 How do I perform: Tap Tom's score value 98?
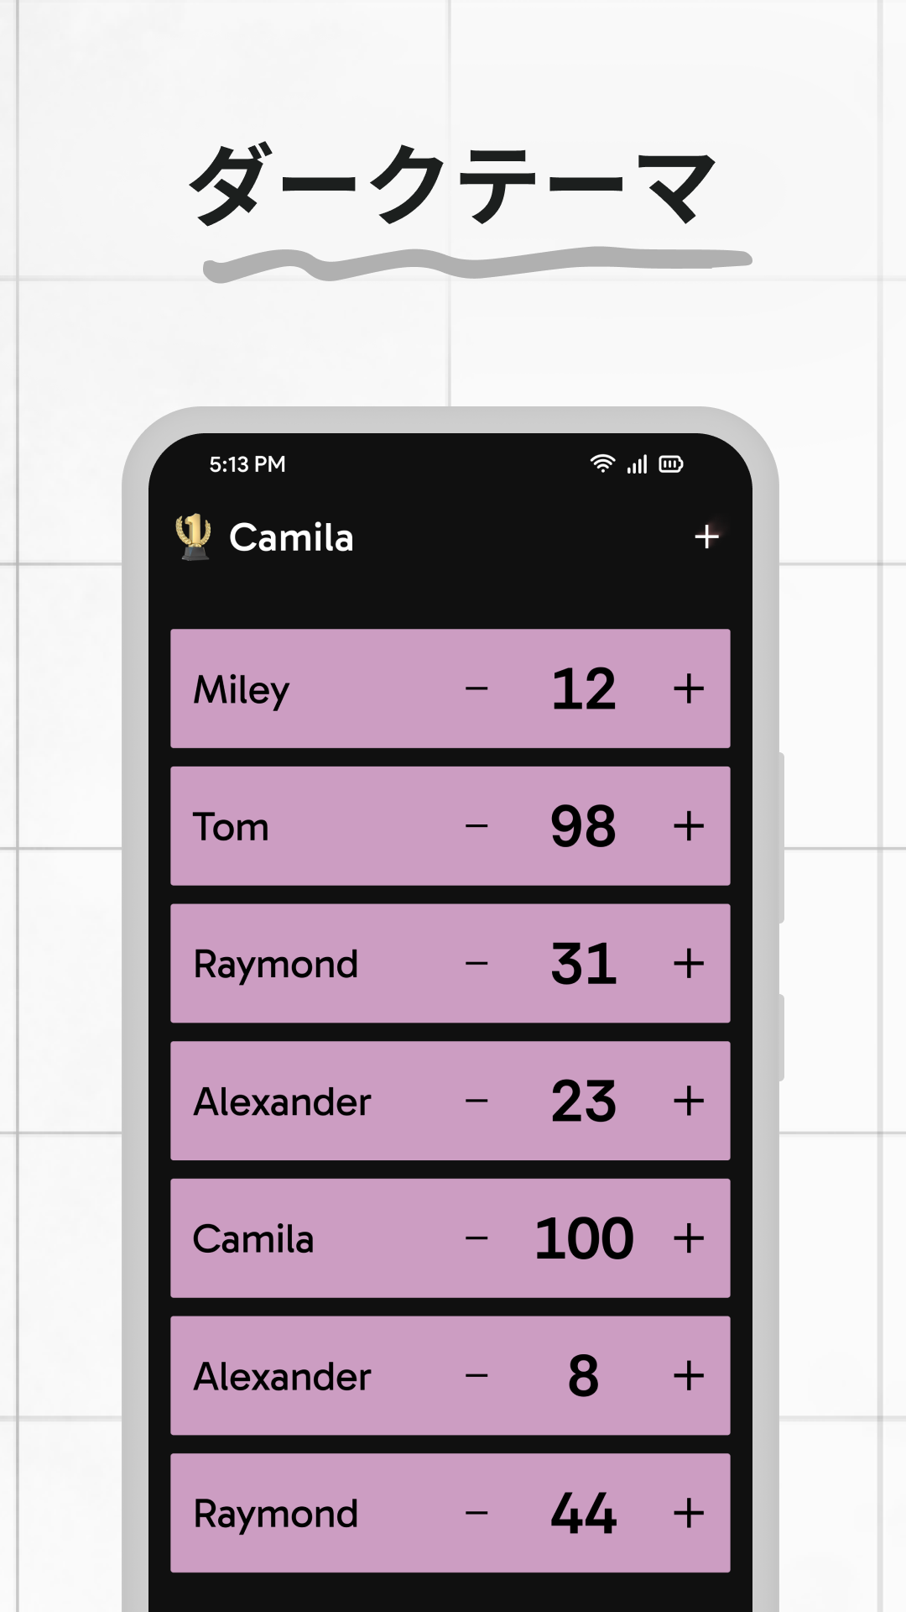click(583, 826)
